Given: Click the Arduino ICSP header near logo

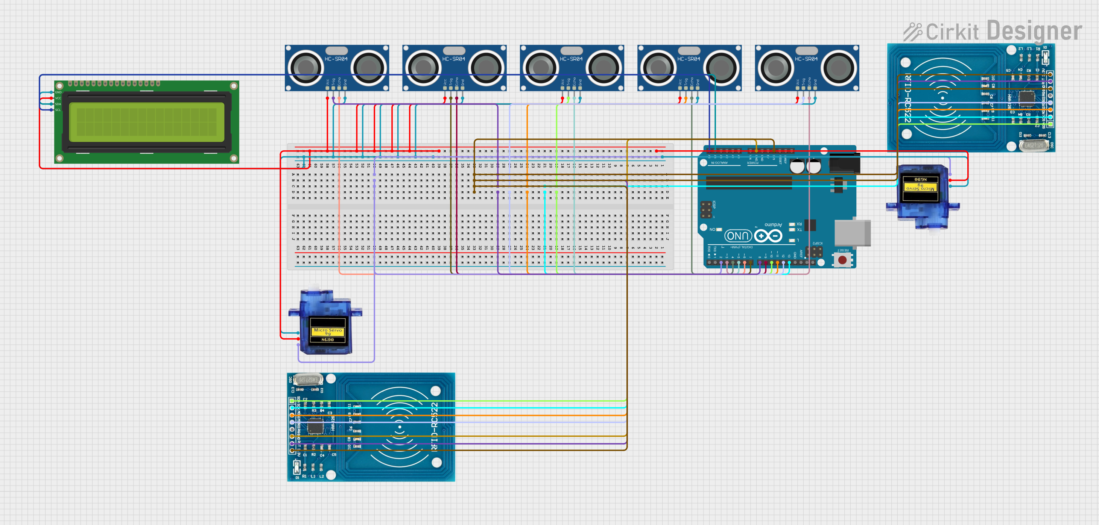Looking at the screenshot, I should (706, 210).
